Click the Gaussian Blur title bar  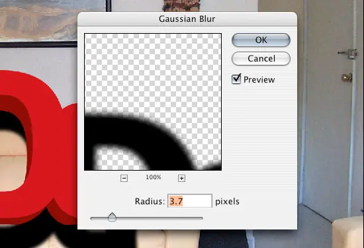[187, 19]
